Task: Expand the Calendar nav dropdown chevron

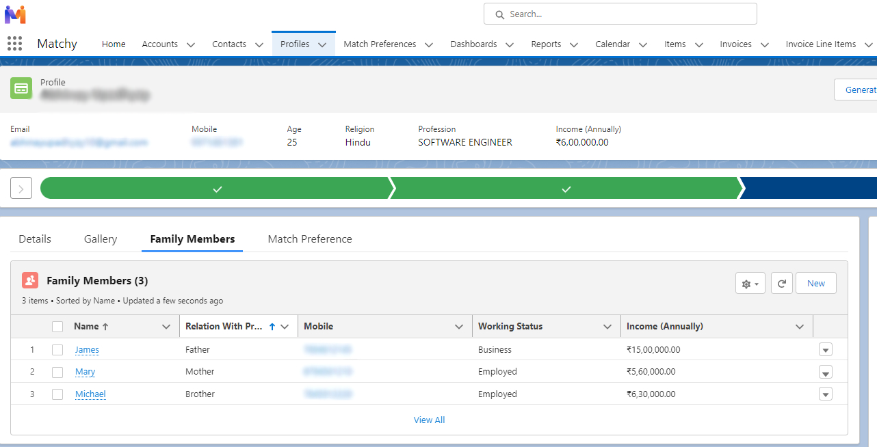Action: tap(643, 44)
